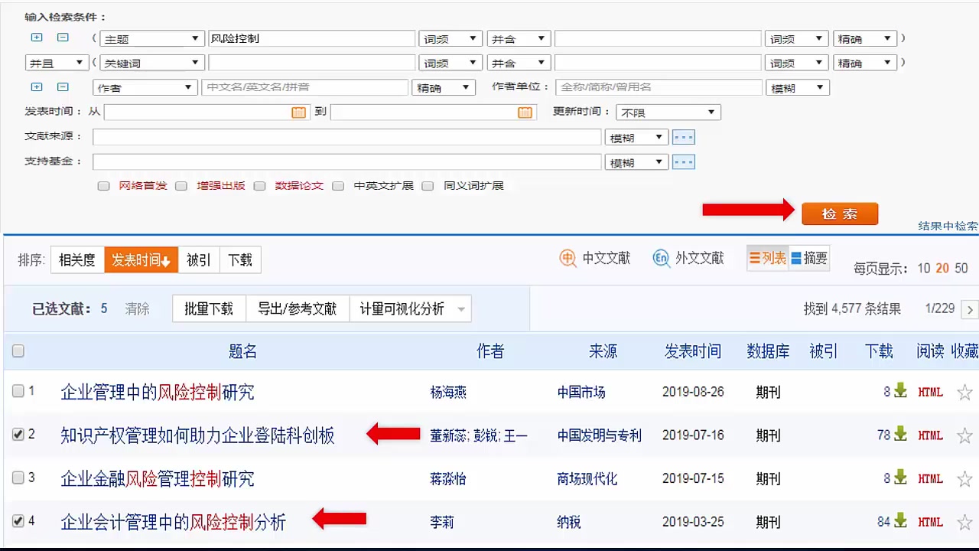This screenshot has height=551, width=979.
Task: Go to next results page with the arrow
Action: (x=970, y=309)
